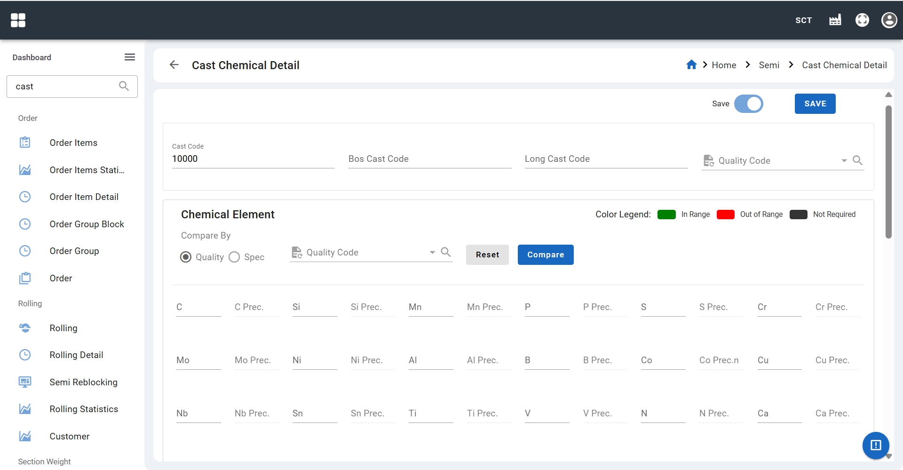Open Rolling Detail in sidebar
The width and height of the screenshot is (903, 470).
(76, 355)
